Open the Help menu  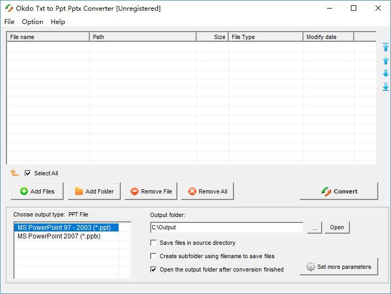pos(58,22)
